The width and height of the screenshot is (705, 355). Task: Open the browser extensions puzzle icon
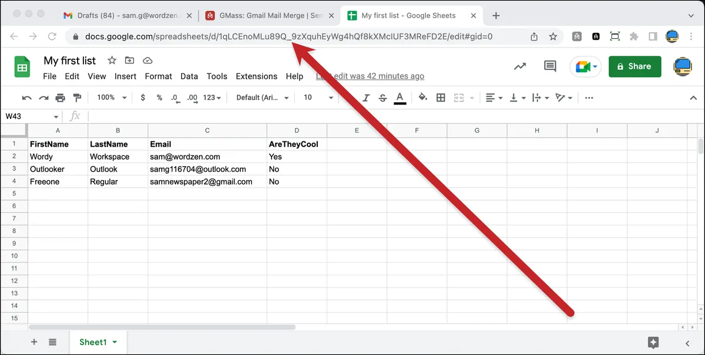pyautogui.click(x=633, y=36)
